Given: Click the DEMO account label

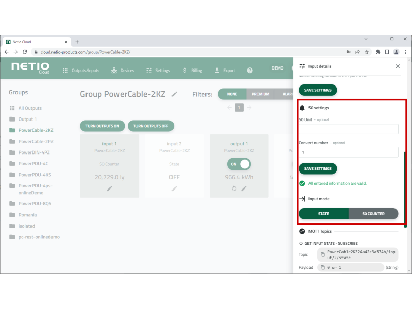Looking at the screenshot, I should pyautogui.click(x=278, y=68).
